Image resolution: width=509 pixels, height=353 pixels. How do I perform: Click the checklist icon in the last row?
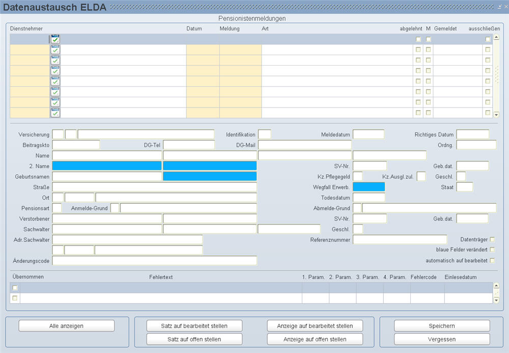[x=55, y=113]
